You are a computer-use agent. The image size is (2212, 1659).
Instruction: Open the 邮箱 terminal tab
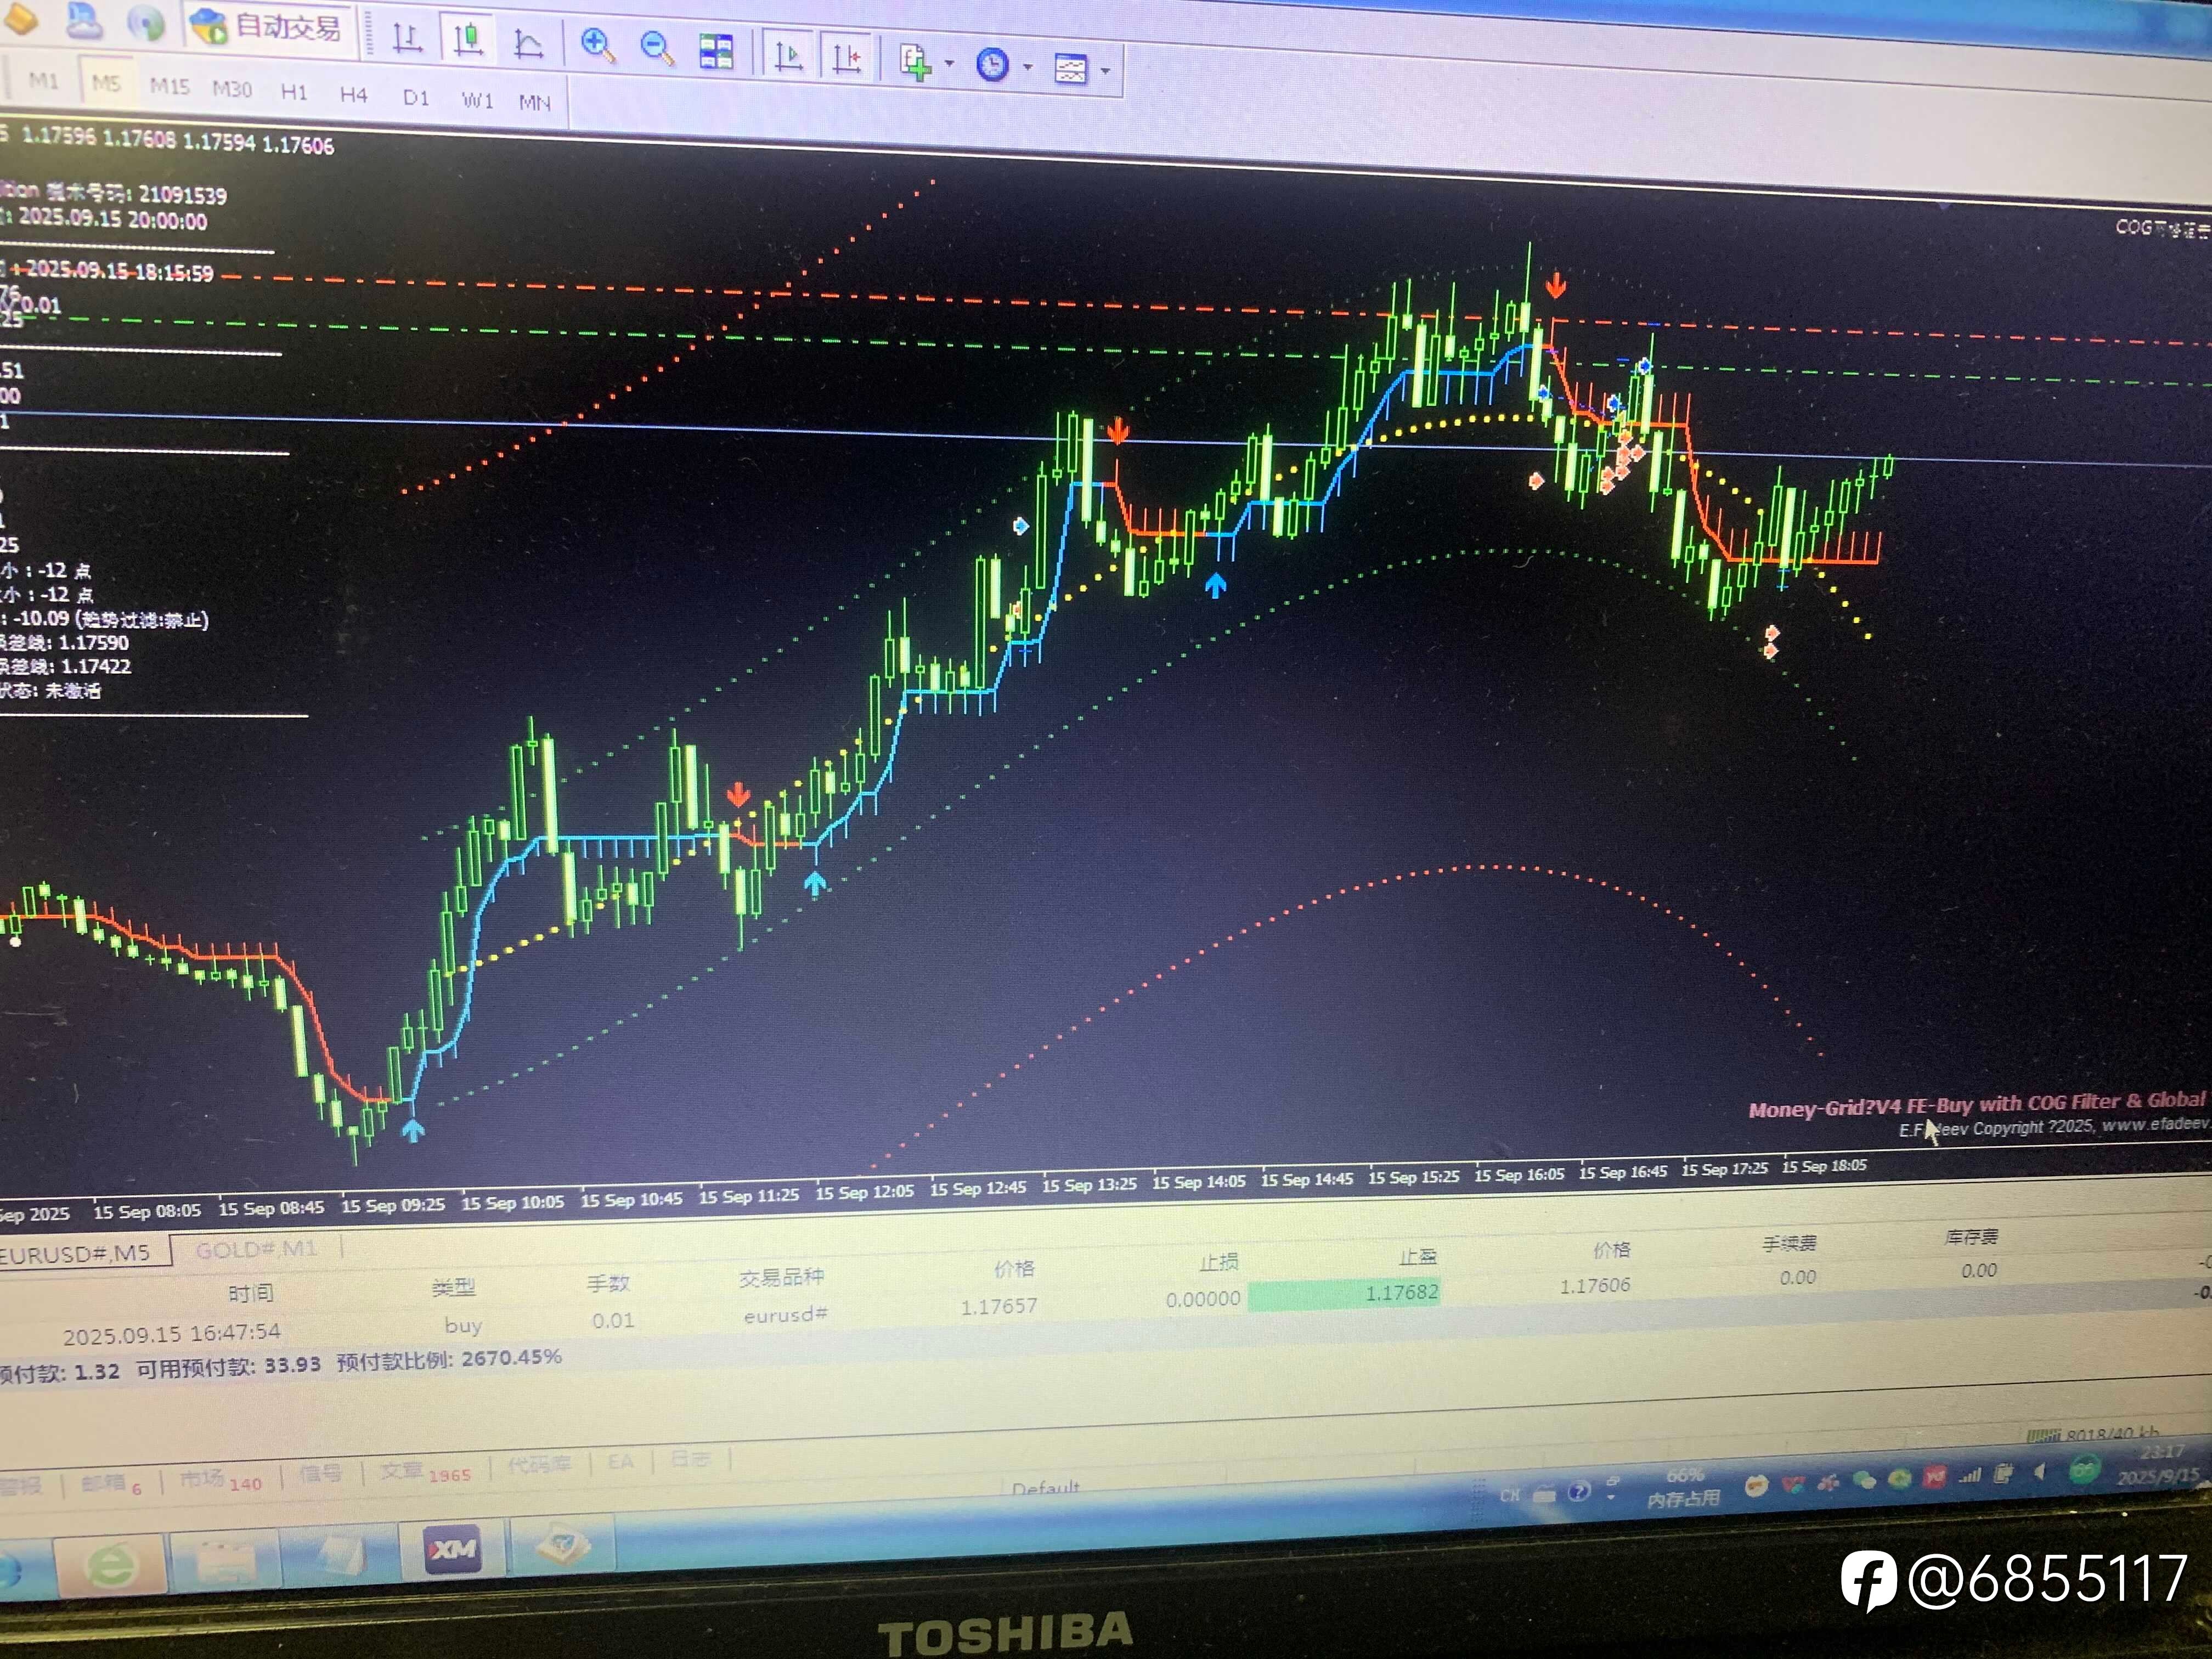point(111,1484)
